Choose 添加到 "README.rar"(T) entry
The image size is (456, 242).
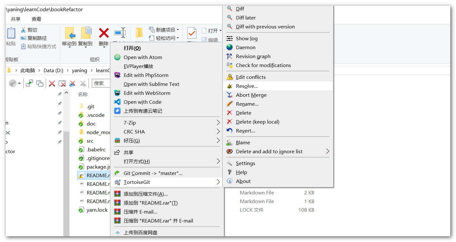(167, 203)
